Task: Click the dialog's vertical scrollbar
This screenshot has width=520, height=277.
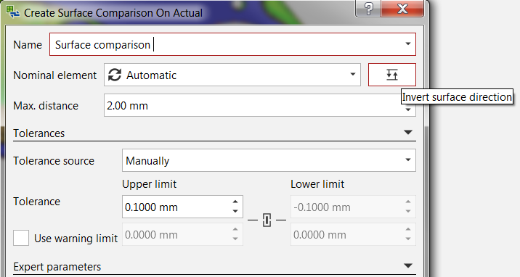Action: (426, 199)
